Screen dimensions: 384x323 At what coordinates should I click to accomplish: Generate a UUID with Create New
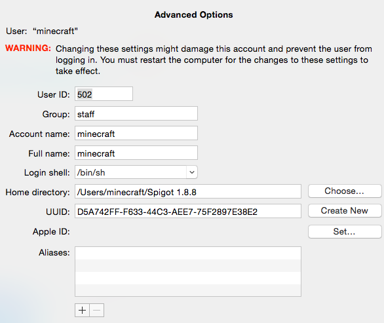pos(345,210)
